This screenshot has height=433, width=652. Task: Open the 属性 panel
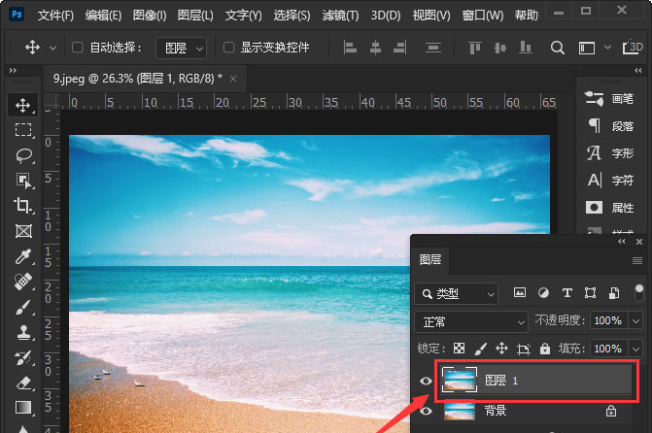point(609,208)
